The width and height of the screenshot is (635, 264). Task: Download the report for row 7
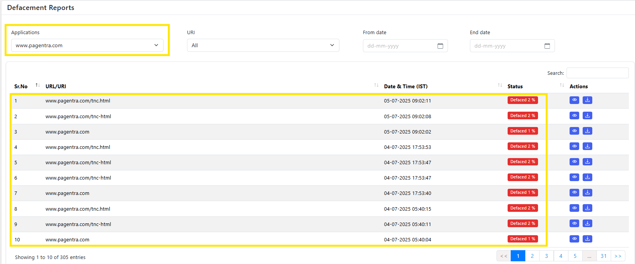(x=587, y=192)
